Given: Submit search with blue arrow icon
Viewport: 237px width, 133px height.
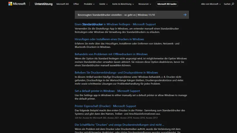Looking at the screenshot, I should [185, 15].
